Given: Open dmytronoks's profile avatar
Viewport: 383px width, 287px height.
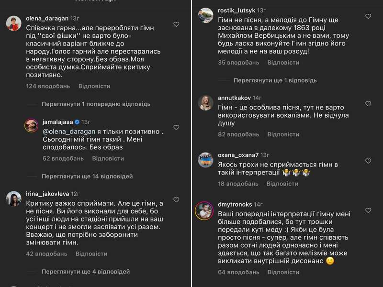Looking at the screenshot, I should 205,210.
